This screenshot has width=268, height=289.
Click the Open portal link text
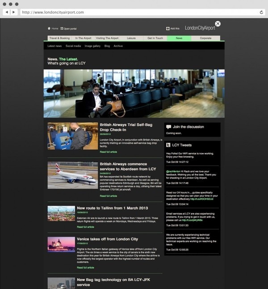point(70,29)
